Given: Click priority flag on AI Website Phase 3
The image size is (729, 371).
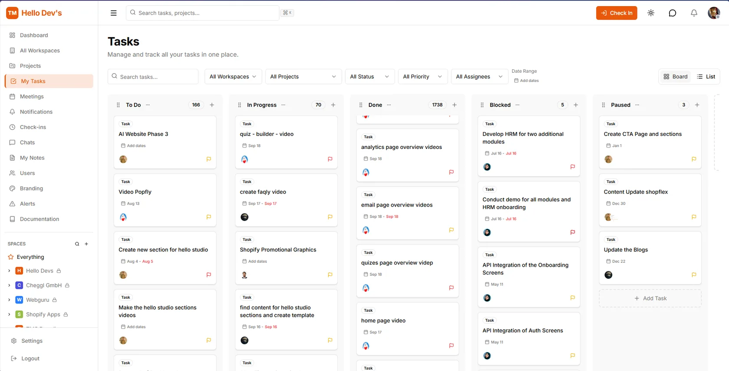Looking at the screenshot, I should click(209, 159).
